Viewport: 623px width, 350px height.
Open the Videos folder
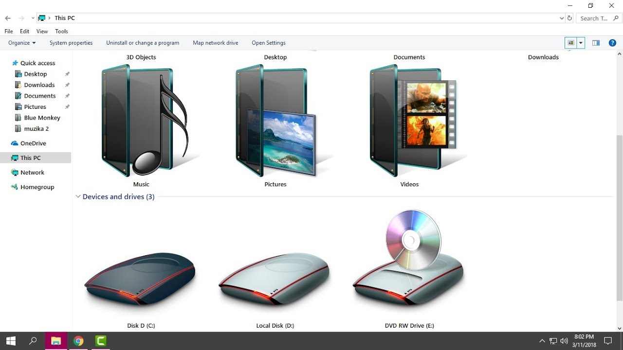pos(409,122)
